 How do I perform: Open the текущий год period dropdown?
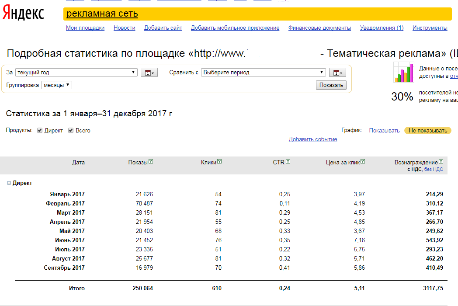(76, 73)
